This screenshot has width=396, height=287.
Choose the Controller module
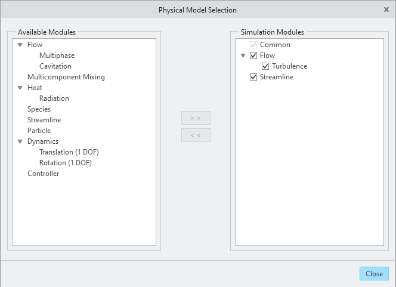(44, 174)
